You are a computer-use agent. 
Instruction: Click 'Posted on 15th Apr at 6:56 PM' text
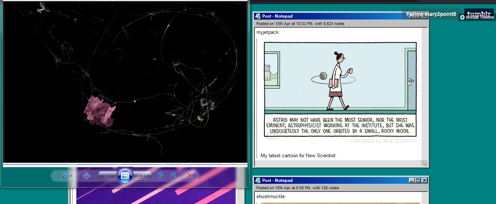[283, 188]
